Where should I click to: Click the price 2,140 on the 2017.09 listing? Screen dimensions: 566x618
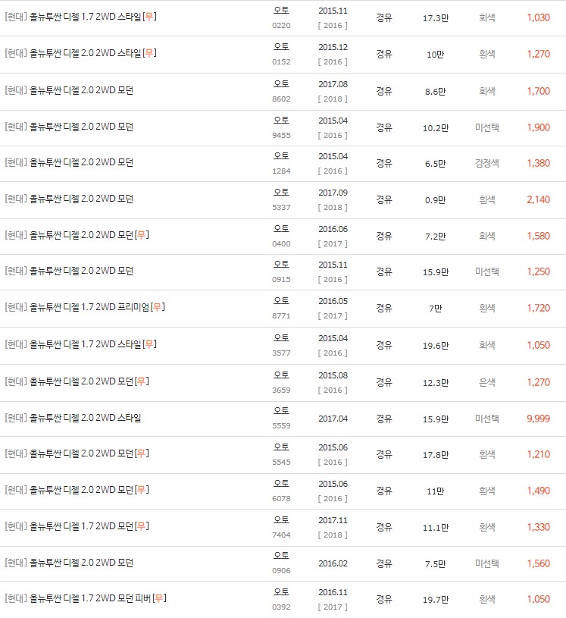point(539,199)
